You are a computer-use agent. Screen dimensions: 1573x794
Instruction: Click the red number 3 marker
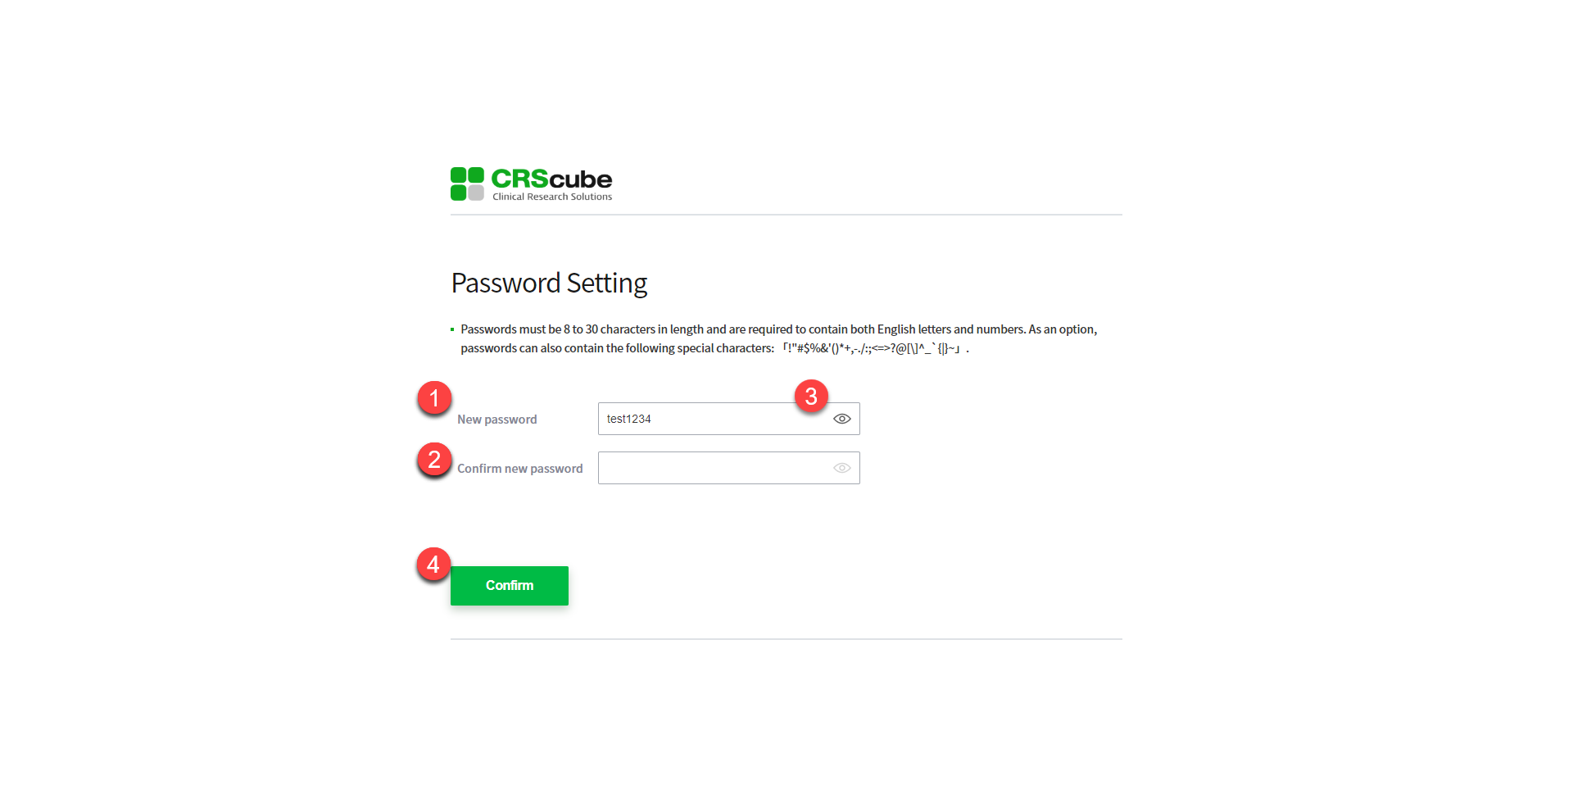point(811,397)
